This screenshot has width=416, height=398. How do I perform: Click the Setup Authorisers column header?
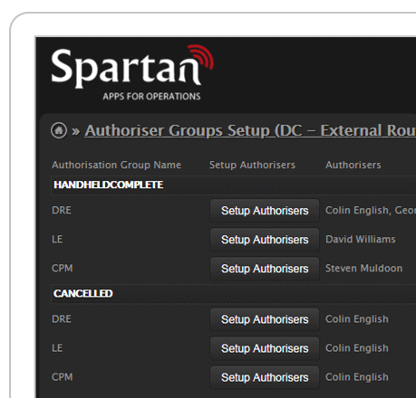click(x=252, y=165)
